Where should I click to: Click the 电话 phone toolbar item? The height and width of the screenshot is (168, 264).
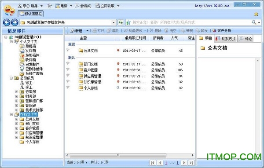[61, 6]
